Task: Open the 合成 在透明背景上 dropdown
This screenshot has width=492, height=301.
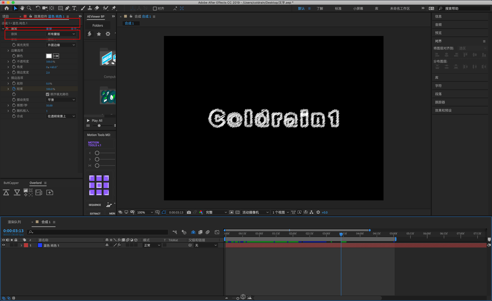Action: pyautogui.click(x=61, y=116)
